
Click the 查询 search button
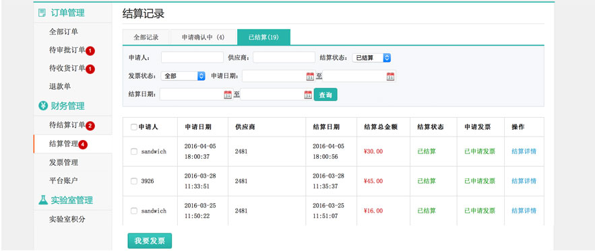[x=325, y=94]
